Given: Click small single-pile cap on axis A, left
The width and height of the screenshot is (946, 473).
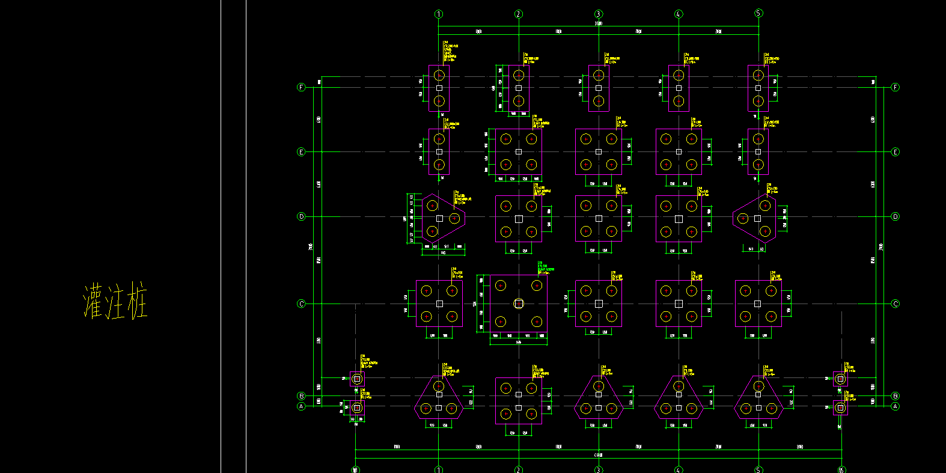Looking at the screenshot, I should (x=357, y=407).
